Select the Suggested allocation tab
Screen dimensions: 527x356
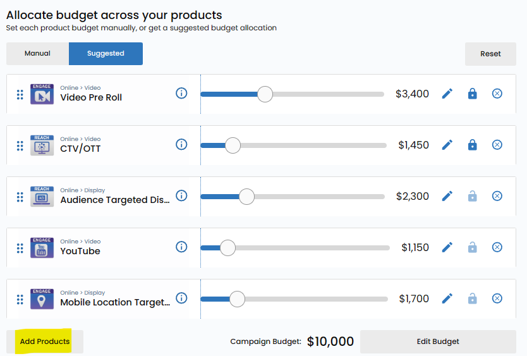tap(106, 54)
